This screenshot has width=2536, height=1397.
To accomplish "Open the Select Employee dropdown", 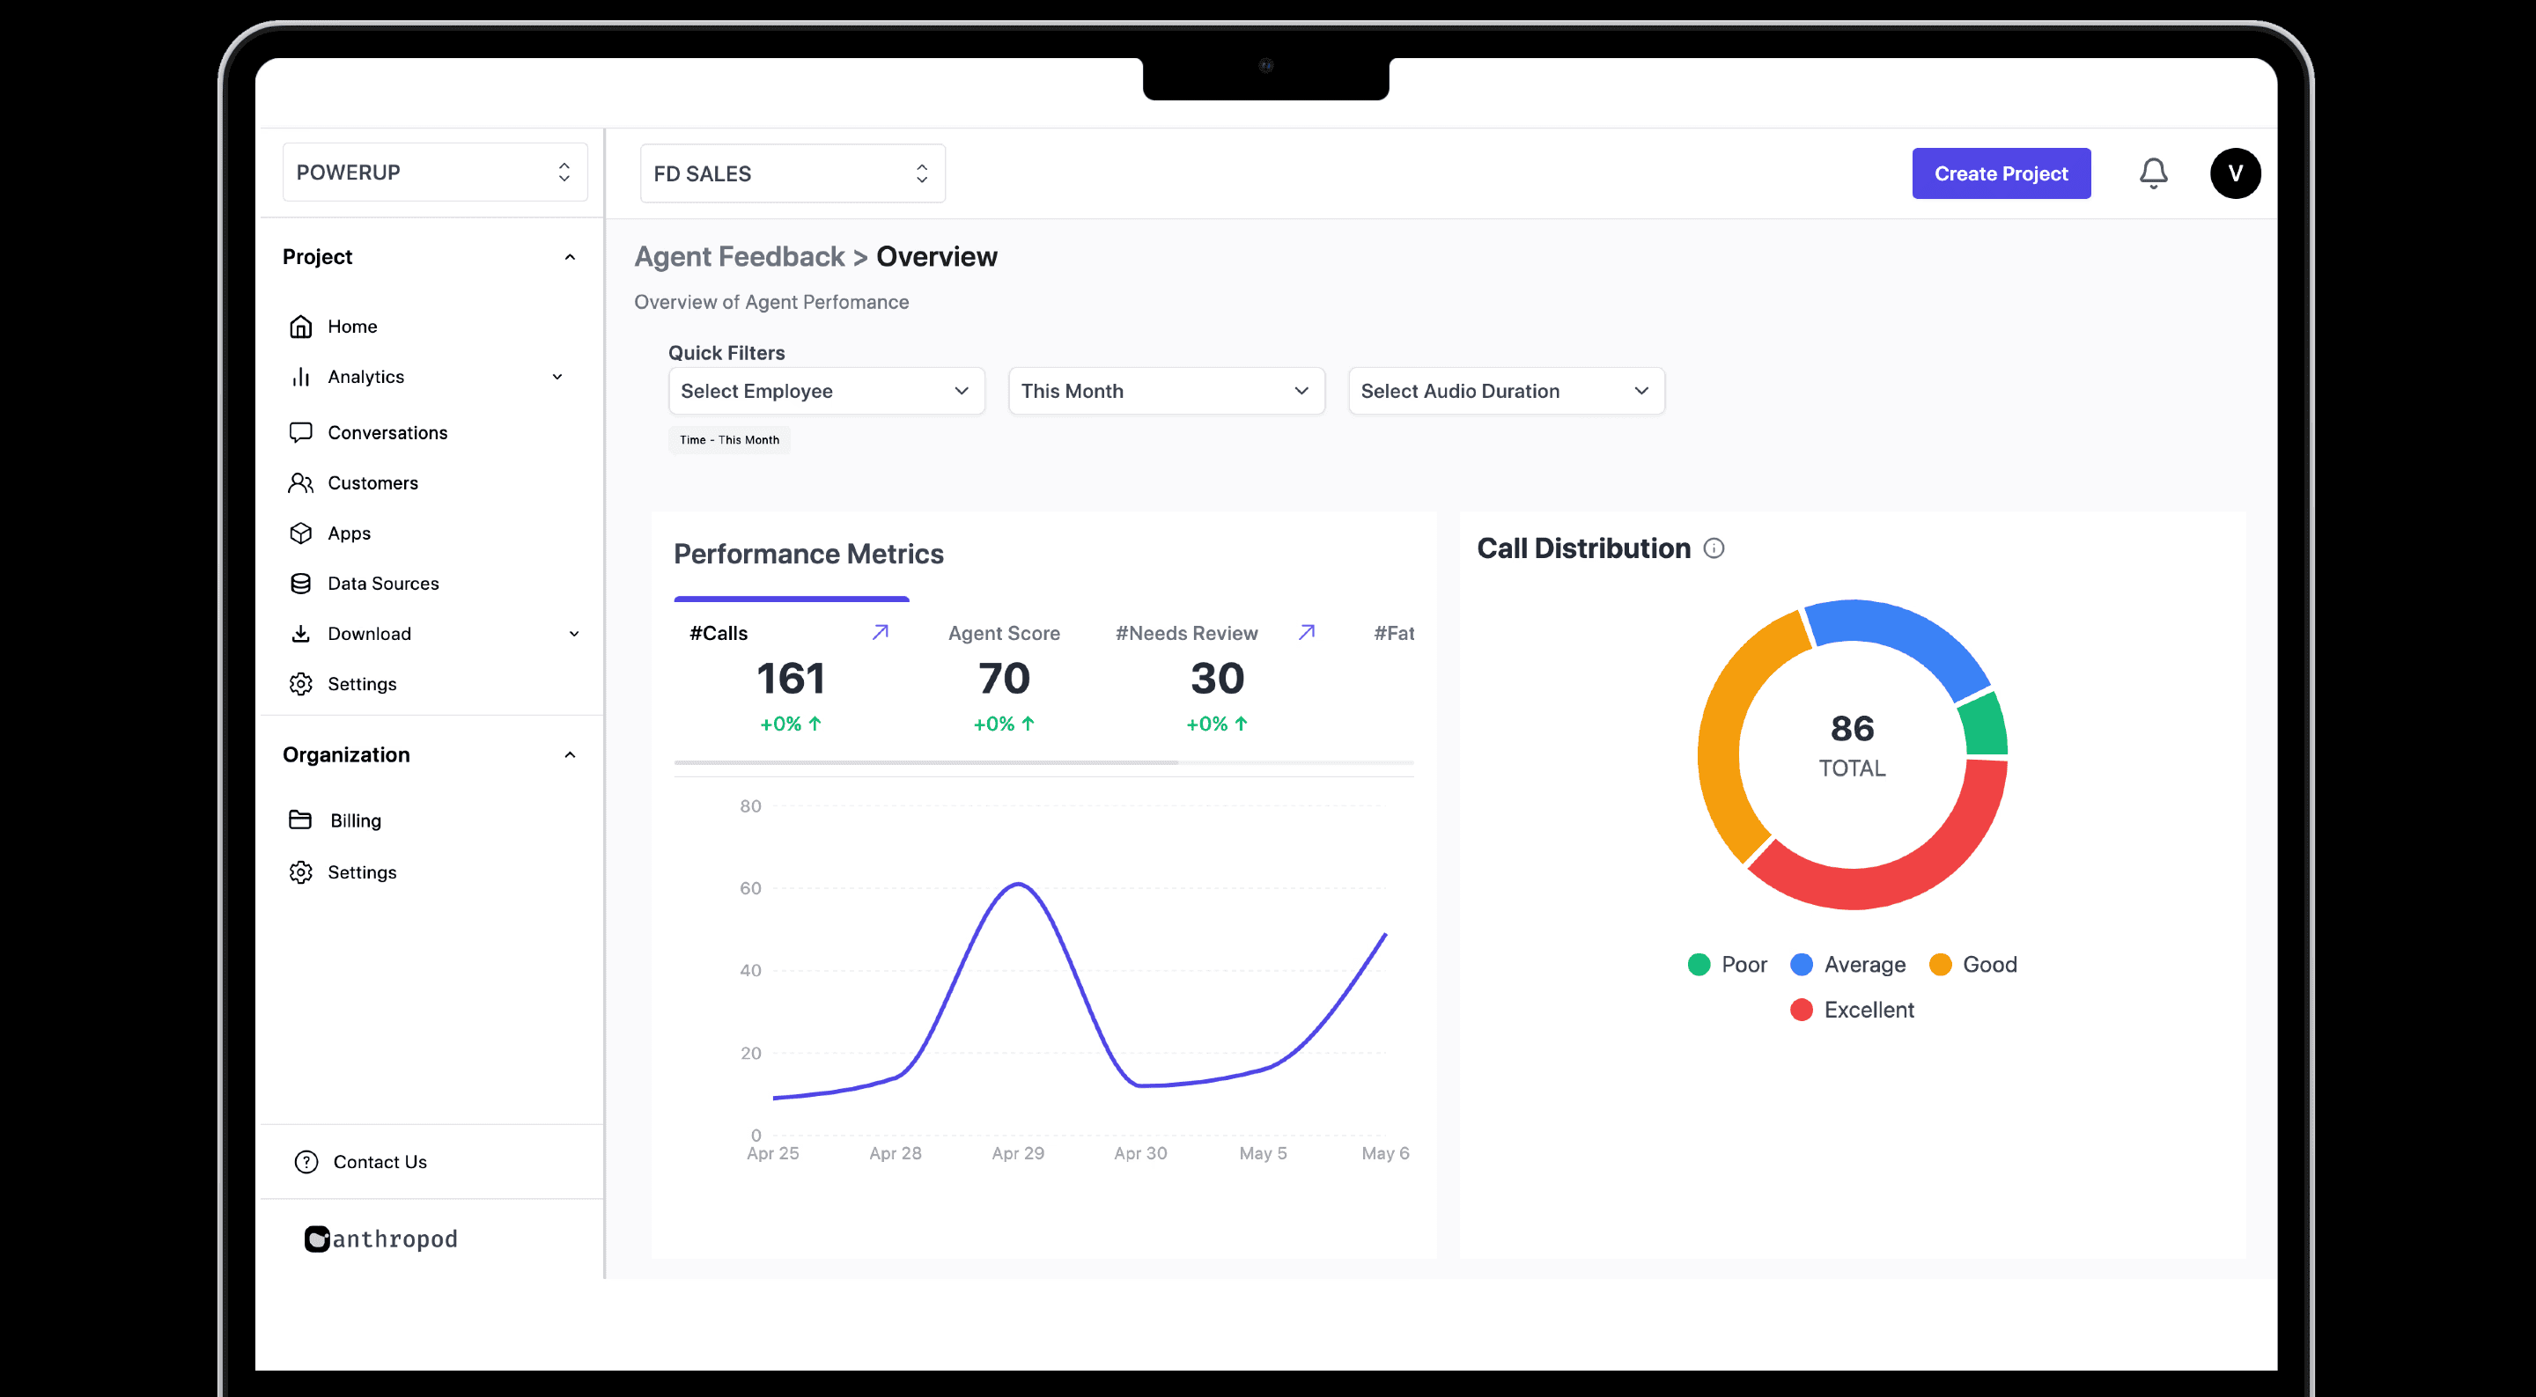I will [826, 391].
